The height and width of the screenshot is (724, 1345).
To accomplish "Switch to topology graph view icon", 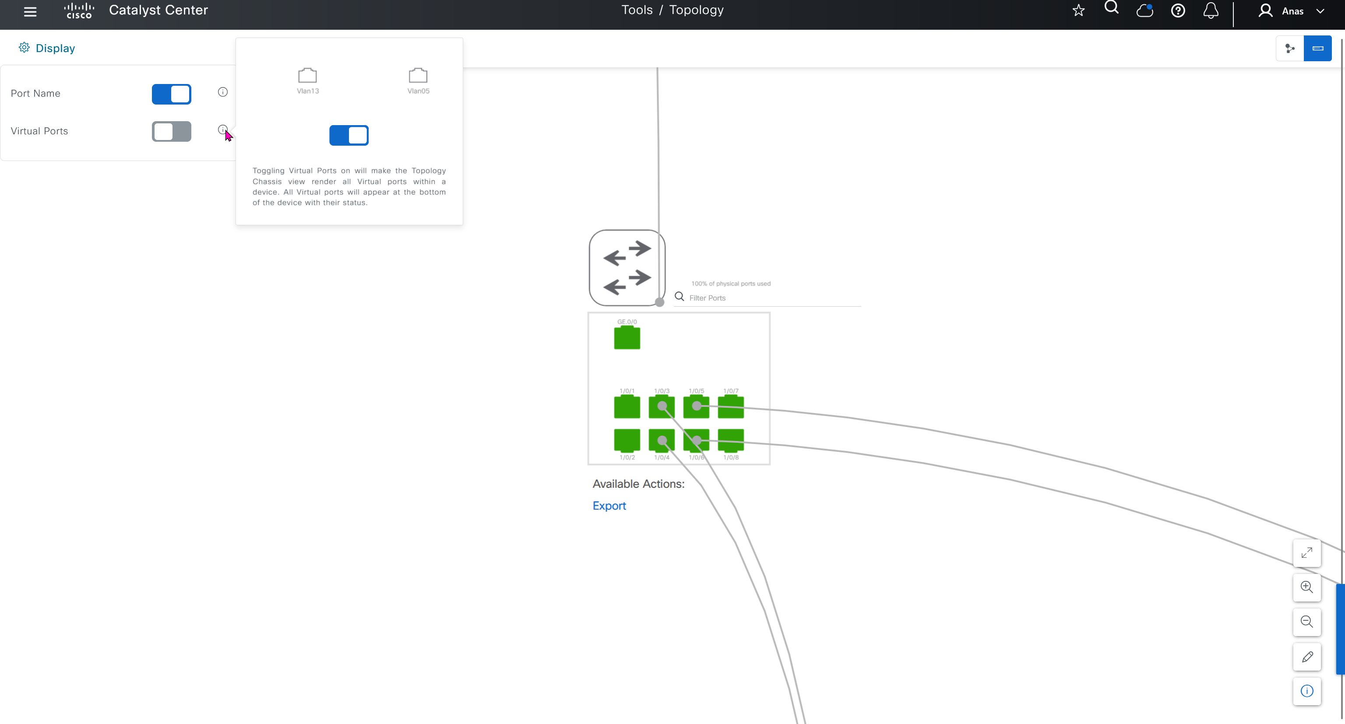I will coord(1290,49).
